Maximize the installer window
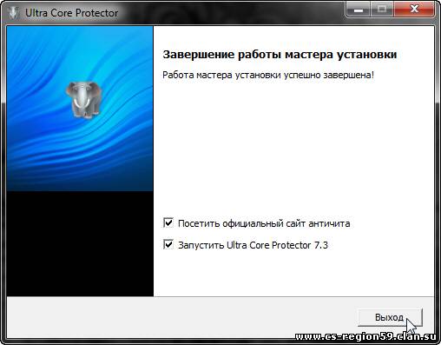Image resolution: width=441 pixels, height=345 pixels. click(382, 10)
